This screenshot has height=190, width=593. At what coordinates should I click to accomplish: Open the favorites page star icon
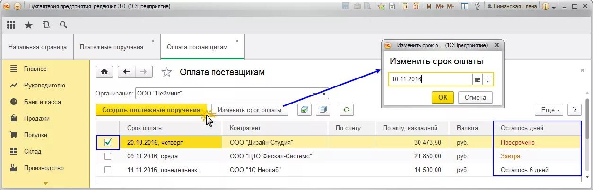[393, 7]
